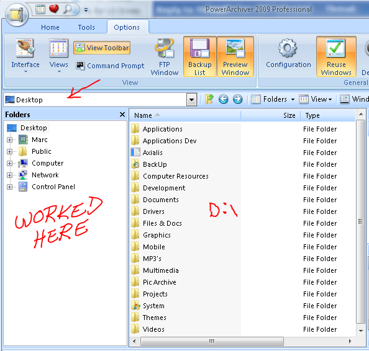The width and height of the screenshot is (369, 351).
Task: Select Desktop in the folder tree
Action: coord(34,128)
